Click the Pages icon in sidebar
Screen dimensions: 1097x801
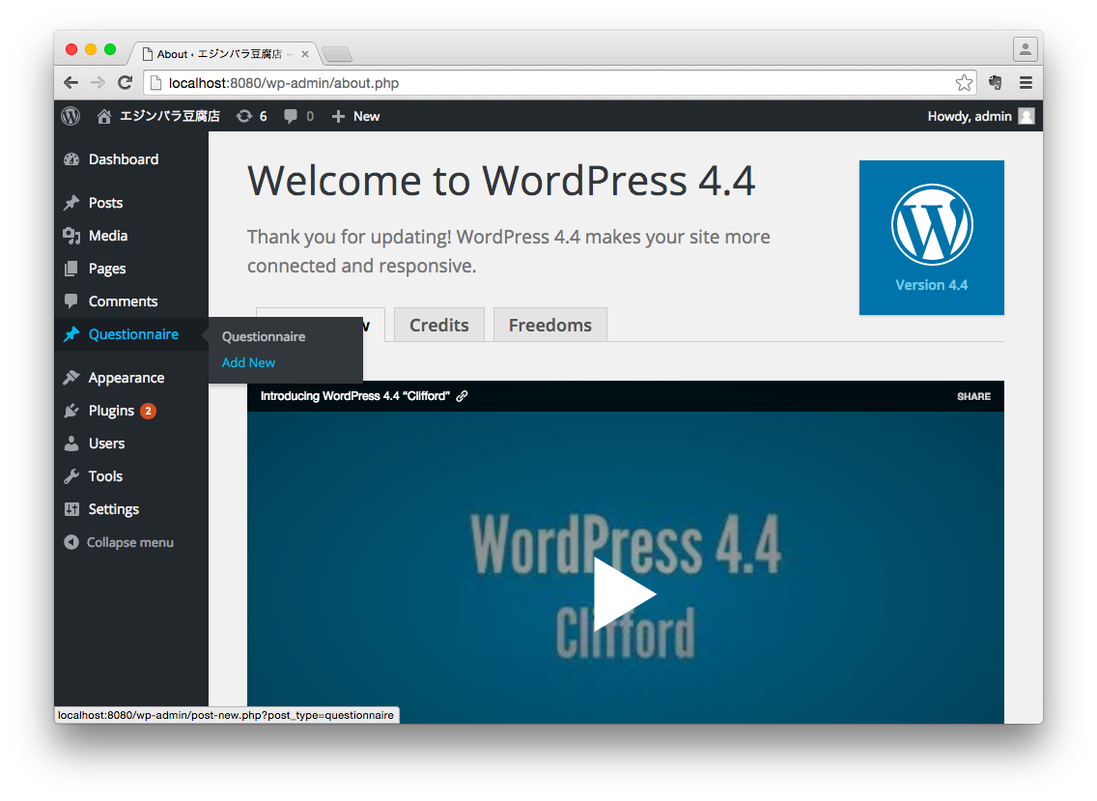[71, 269]
